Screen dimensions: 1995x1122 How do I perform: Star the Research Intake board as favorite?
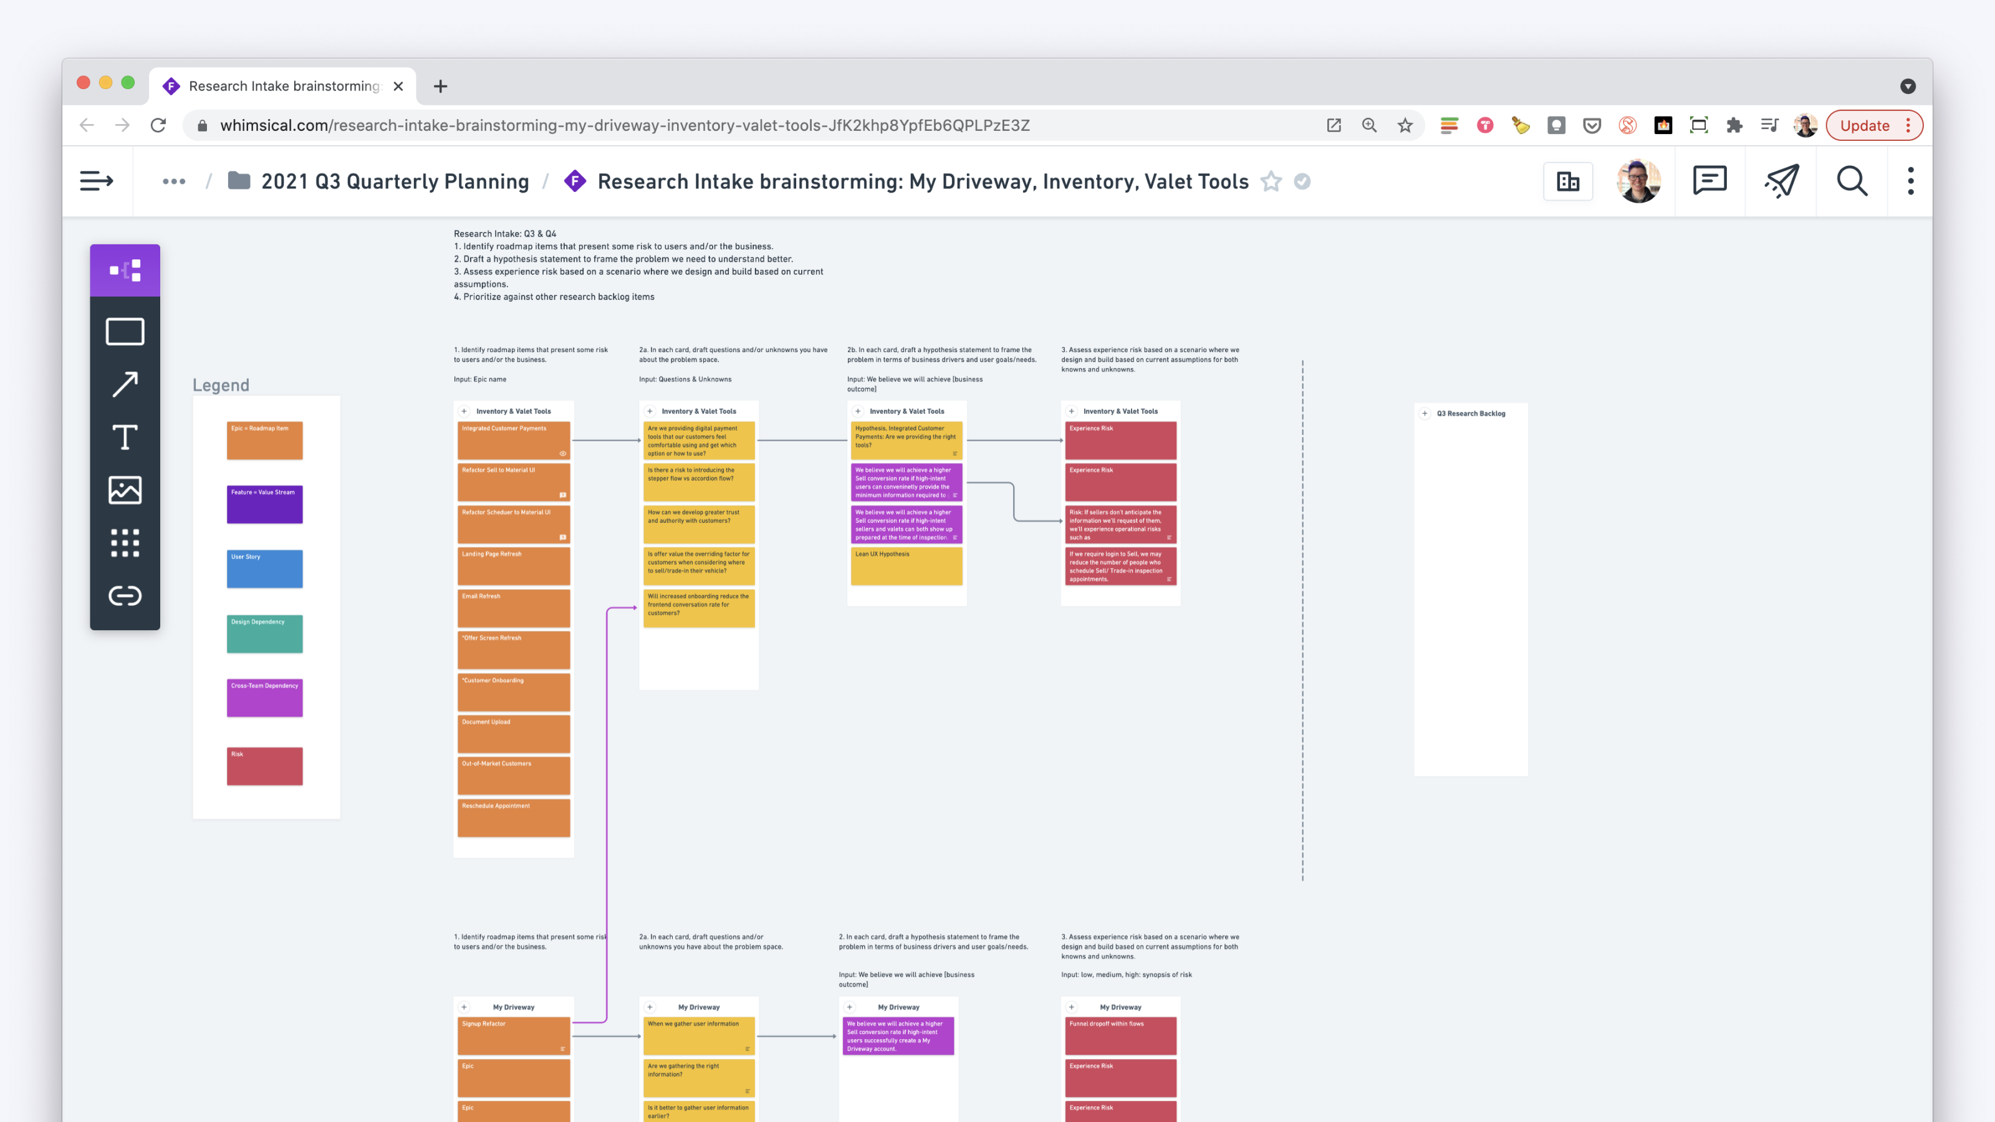[1271, 181]
